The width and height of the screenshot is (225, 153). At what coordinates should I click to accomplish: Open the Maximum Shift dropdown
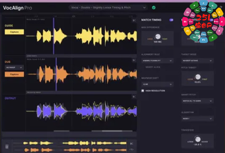tap(157, 84)
